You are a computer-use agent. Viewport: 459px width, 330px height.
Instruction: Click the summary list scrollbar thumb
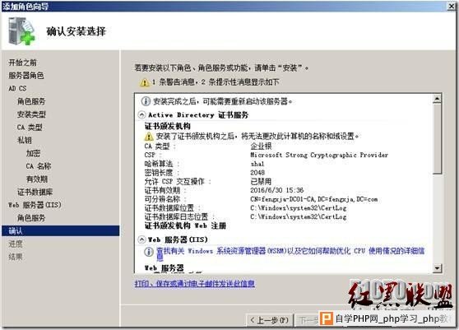point(438,138)
